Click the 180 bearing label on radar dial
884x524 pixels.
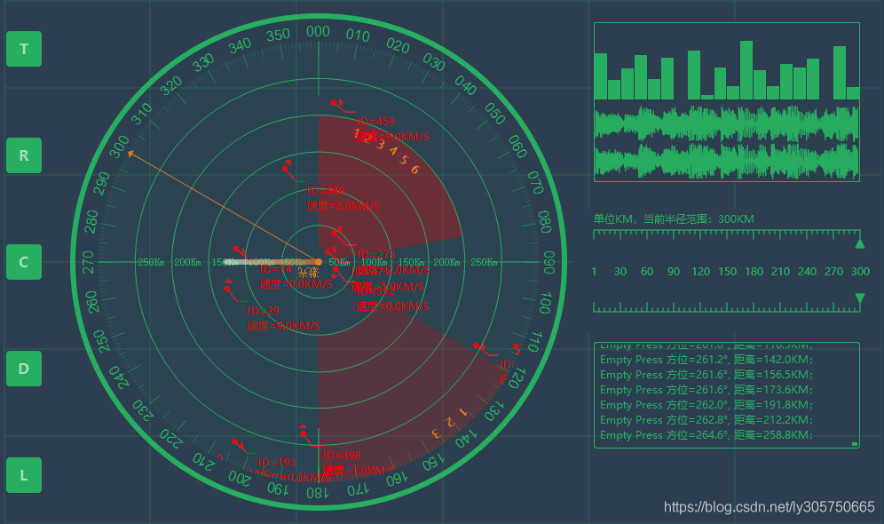tap(317, 493)
